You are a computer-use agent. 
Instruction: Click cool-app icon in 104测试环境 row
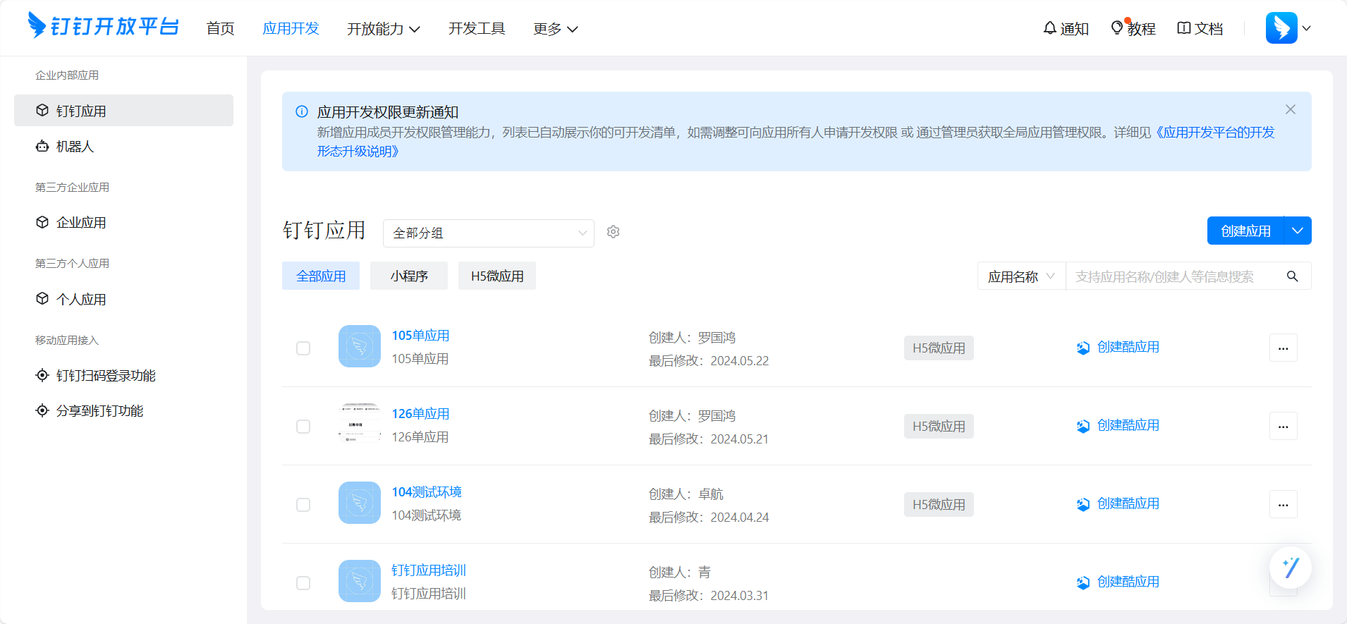[x=1083, y=504]
